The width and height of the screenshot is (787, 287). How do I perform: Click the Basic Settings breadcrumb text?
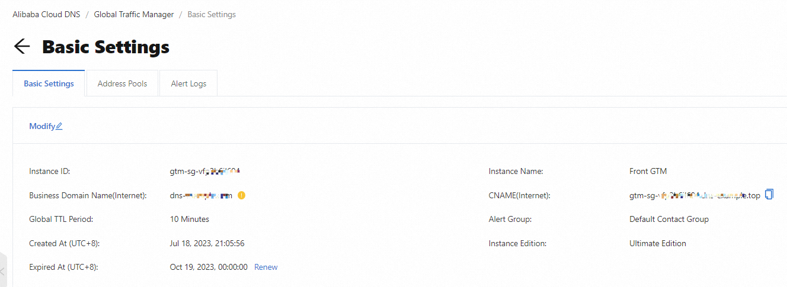pos(212,14)
